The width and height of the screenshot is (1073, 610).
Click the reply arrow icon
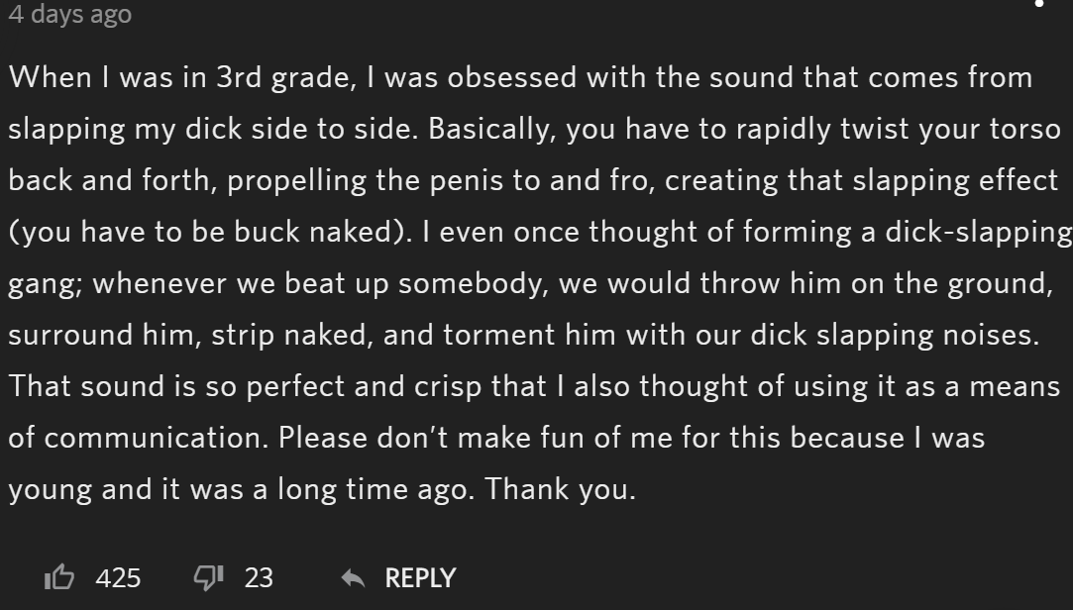(353, 578)
